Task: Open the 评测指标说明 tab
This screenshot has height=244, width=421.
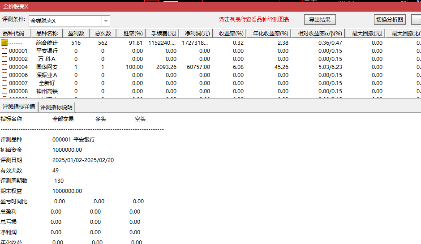Action: pyautogui.click(x=56, y=107)
